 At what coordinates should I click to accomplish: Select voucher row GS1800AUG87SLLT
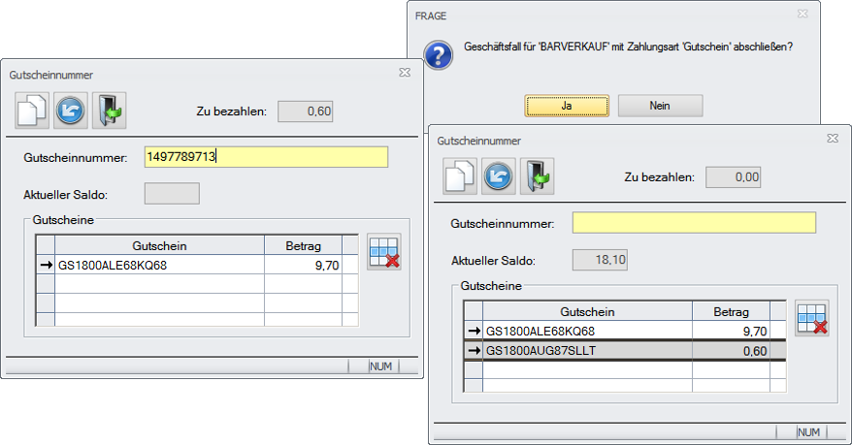coord(588,349)
